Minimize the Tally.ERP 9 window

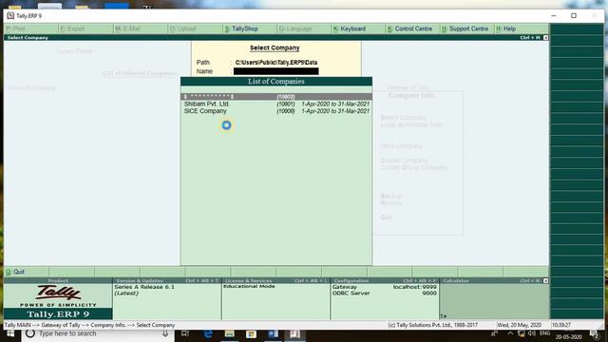coord(554,16)
